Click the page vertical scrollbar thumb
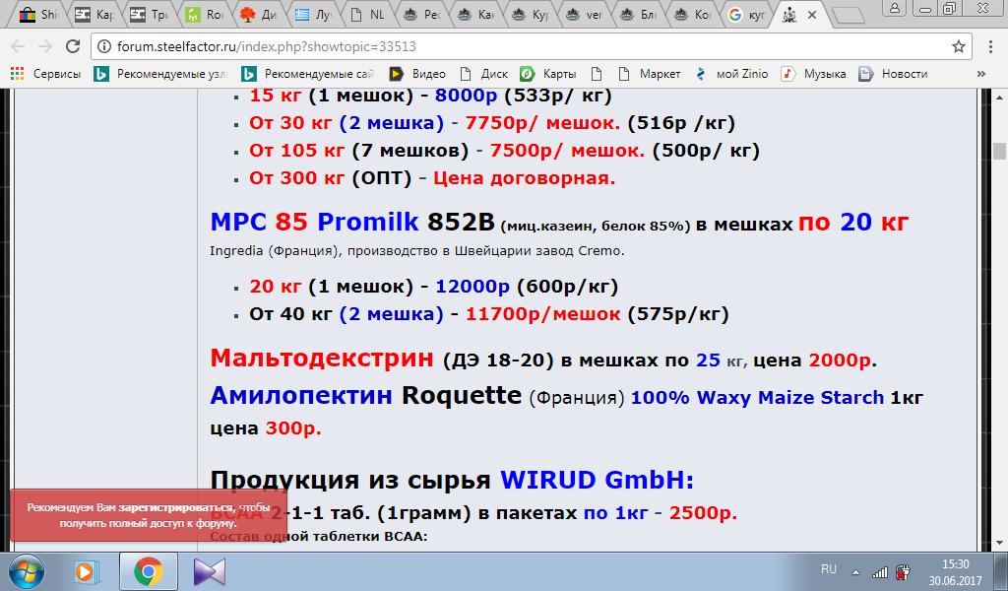 point(999,151)
